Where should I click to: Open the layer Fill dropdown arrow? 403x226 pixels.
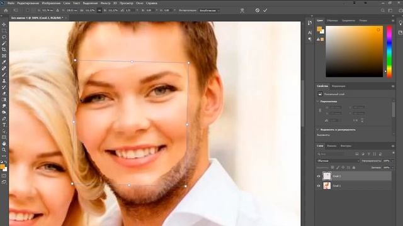[x=392, y=168]
